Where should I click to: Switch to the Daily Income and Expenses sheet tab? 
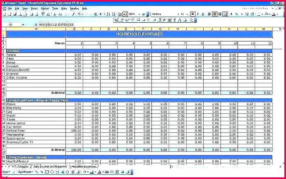point(50,167)
